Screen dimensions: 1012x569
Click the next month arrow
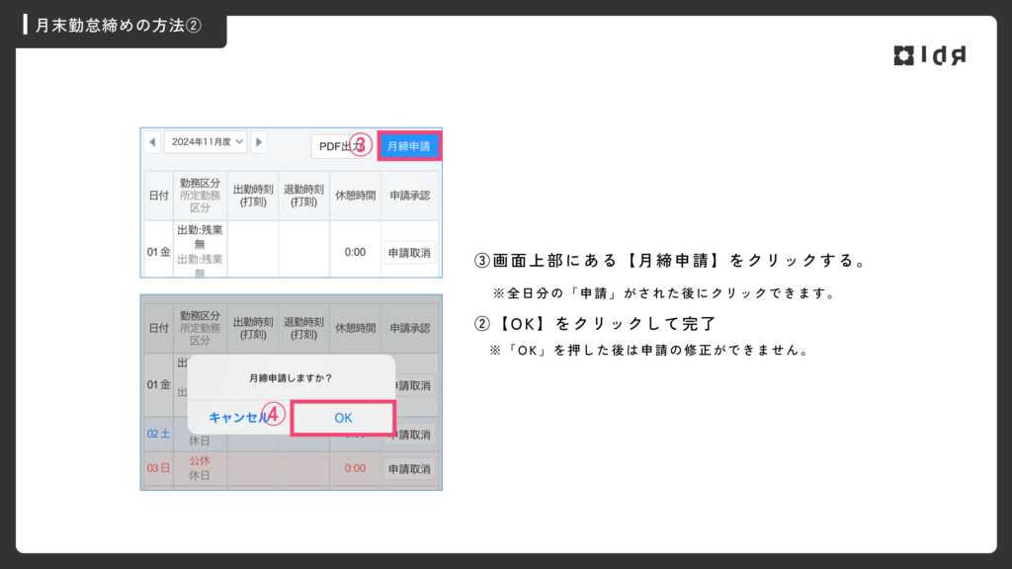(x=259, y=142)
